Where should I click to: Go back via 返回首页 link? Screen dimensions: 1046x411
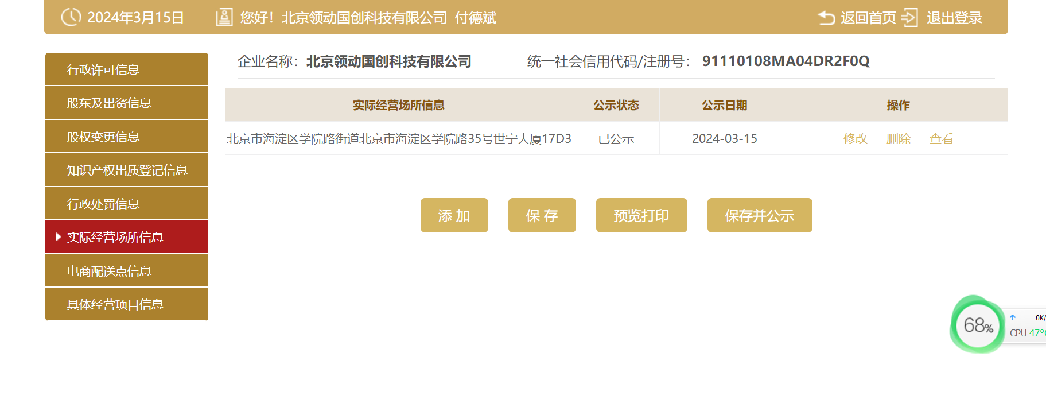pyautogui.click(x=868, y=18)
